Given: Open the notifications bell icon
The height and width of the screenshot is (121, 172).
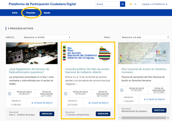Looking at the screenshot, I should coord(131,4).
